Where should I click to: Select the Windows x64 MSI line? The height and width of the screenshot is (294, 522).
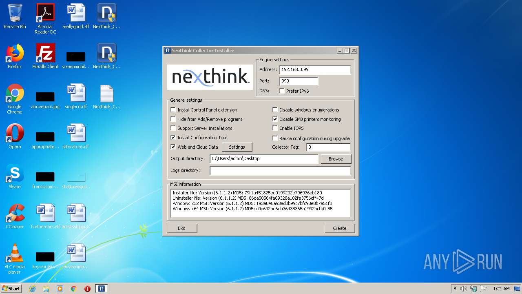pyautogui.click(x=252, y=209)
